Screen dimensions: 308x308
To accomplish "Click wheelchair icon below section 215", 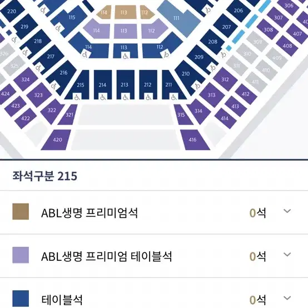I will point(77,97).
